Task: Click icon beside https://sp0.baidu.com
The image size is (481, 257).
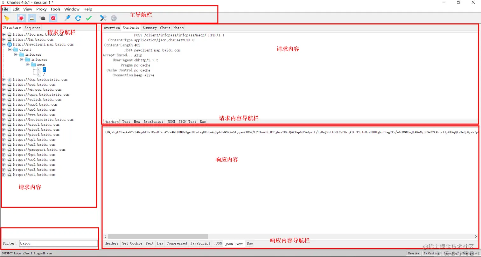Action: click(x=10, y=109)
